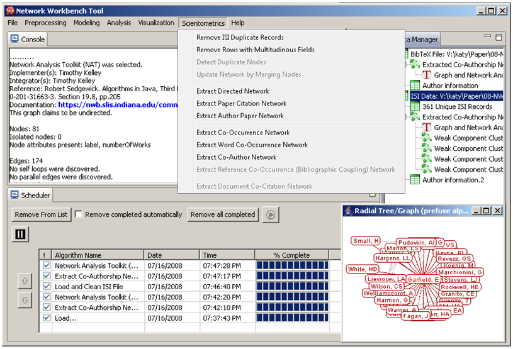Click network icon of first Weak Component Cluster
The width and height of the screenshot is (513, 349).
point(426,138)
